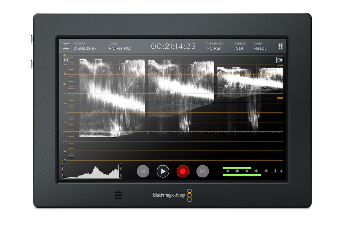Toggle the T/C Run trigger record setting
The image size is (345, 241).
point(214,48)
